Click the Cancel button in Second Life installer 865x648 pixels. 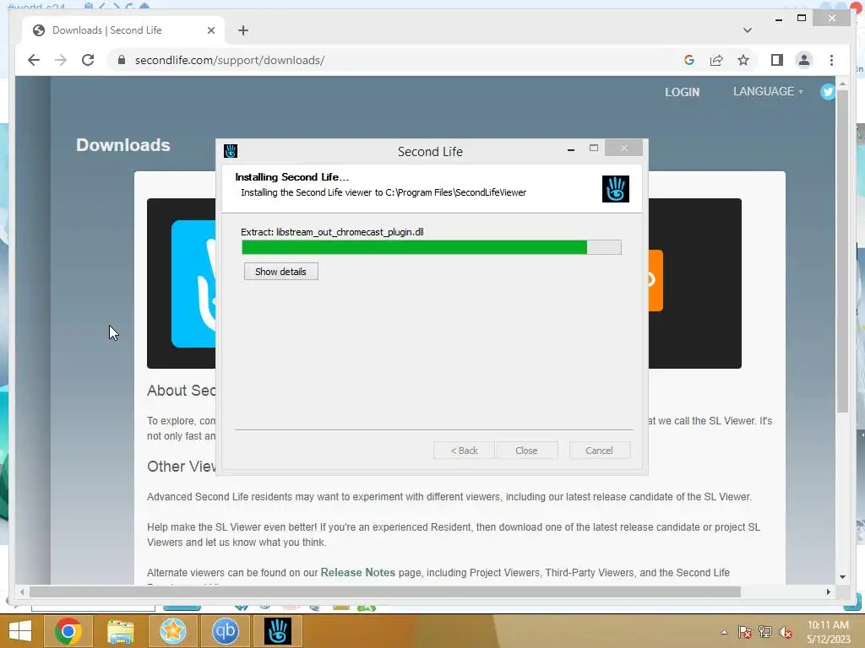click(x=599, y=451)
